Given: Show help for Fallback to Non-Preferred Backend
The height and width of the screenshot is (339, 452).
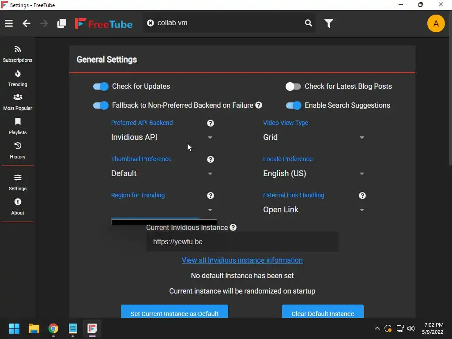Looking at the screenshot, I should coord(259,105).
